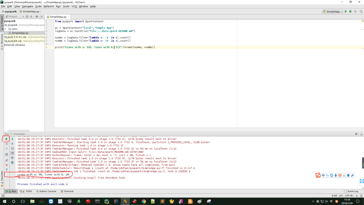Switch to the SimpleApp.py editor tab
Screen dimensions: 364x205
tap(58, 17)
